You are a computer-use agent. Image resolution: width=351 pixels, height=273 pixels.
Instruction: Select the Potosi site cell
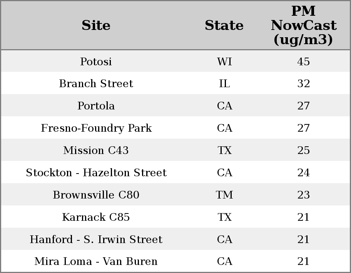click(96, 61)
